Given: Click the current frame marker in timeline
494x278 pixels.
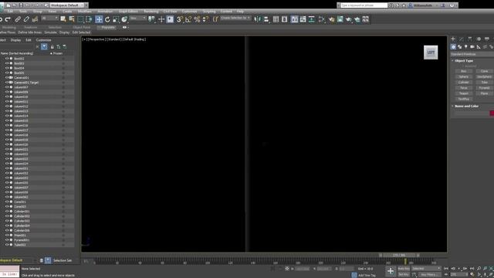Looking at the screenshot, I should tap(405, 262).
